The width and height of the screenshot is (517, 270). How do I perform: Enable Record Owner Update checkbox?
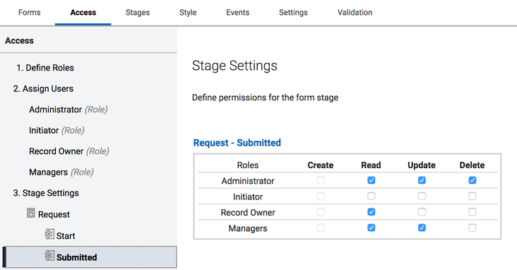coord(422,212)
